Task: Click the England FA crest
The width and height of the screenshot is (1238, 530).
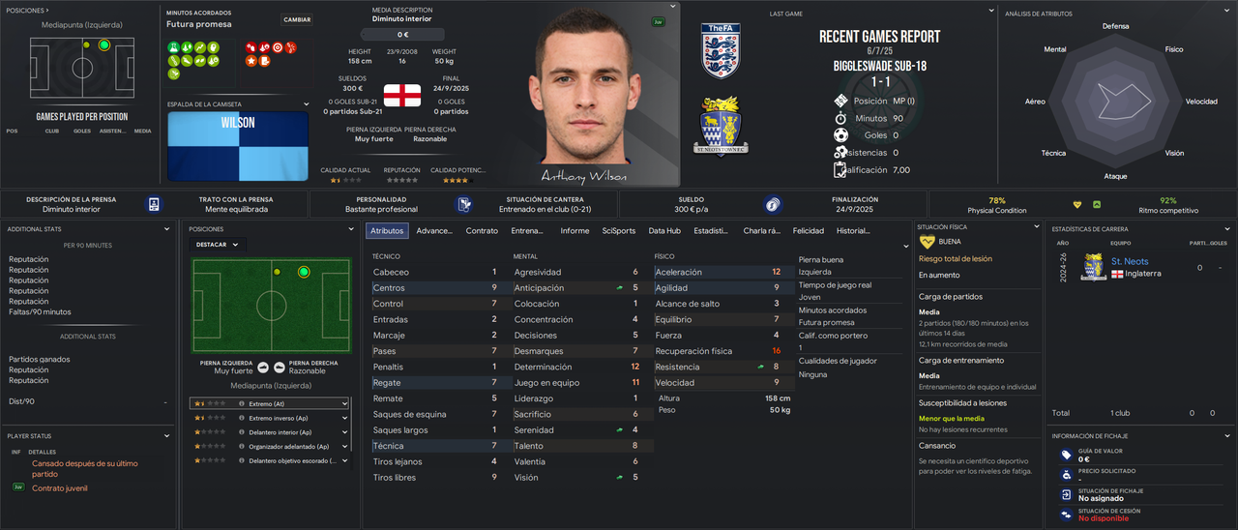Action: 721,50
